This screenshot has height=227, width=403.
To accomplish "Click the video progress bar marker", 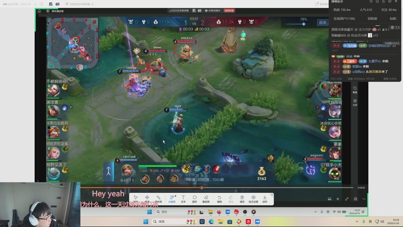I will point(202,188).
